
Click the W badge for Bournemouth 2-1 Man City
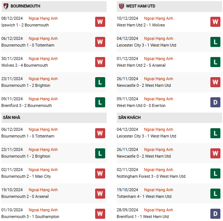tap(100, 174)
